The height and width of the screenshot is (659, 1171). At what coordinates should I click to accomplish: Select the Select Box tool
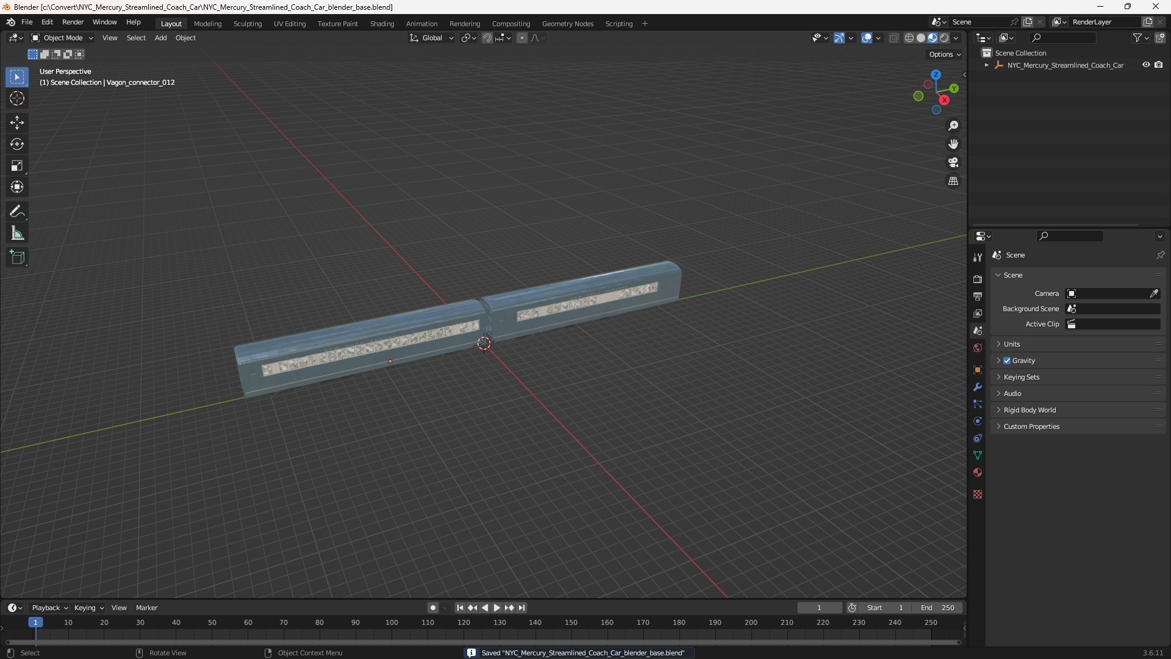coord(17,77)
